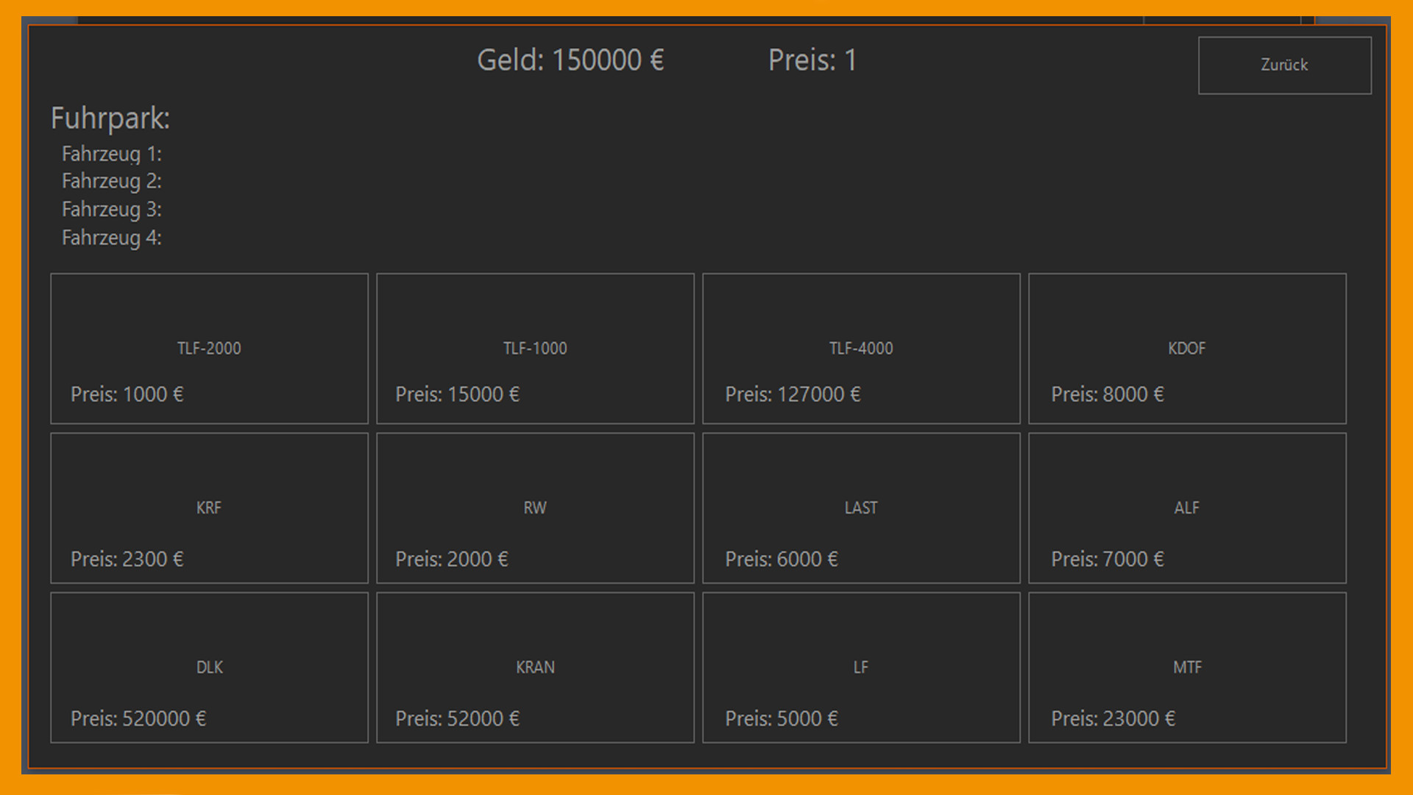Image resolution: width=1413 pixels, height=795 pixels.
Task: Buy the TLF-2000 vehicle
Action: [x=209, y=348]
